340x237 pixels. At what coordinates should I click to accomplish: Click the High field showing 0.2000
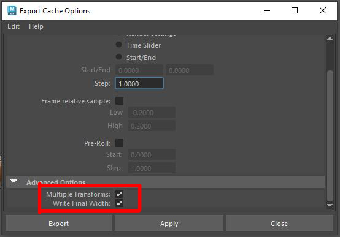click(x=152, y=126)
